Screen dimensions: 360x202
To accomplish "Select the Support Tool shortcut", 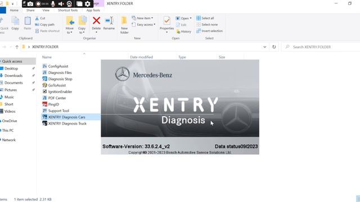I will (56, 111).
